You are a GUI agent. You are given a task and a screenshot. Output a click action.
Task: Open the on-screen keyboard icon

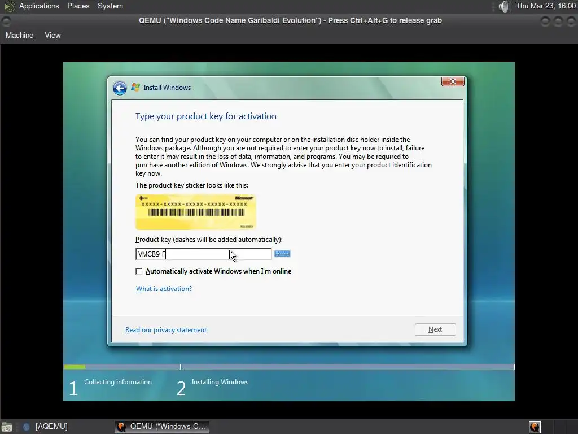coord(282,254)
